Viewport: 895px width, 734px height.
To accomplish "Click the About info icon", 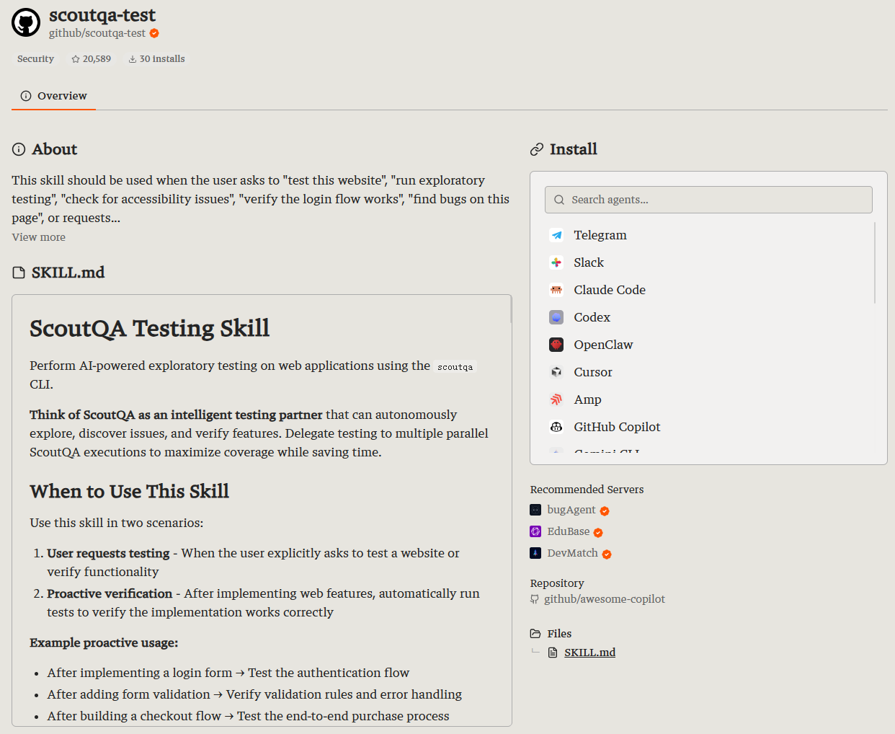I will [x=19, y=149].
